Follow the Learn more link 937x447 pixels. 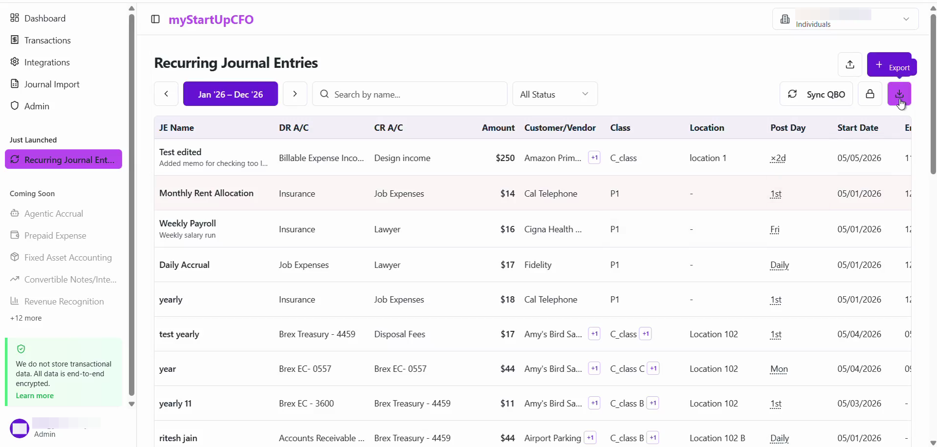(x=35, y=395)
